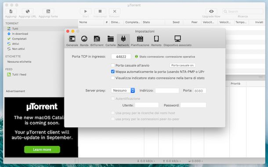Sort torrents by Nome column header

tap(91, 22)
